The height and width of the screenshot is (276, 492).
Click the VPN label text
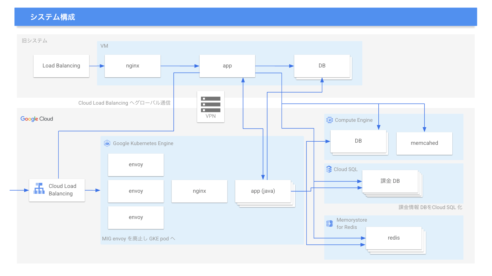point(211,116)
